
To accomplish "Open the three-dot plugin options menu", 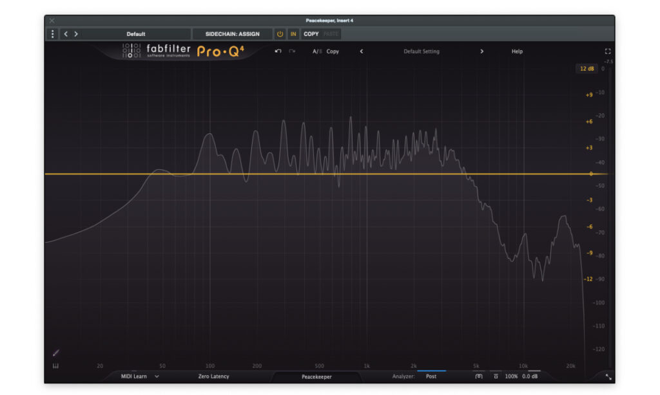I will pos(52,34).
